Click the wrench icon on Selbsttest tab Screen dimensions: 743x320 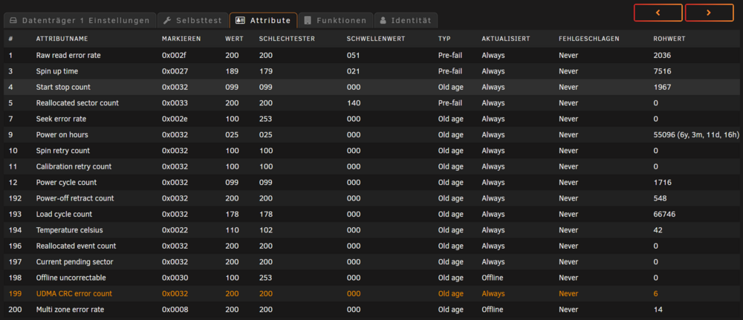point(166,20)
